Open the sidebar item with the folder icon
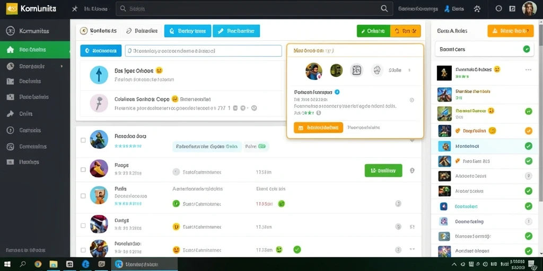The width and height of the screenshot is (543, 271). click(x=34, y=81)
